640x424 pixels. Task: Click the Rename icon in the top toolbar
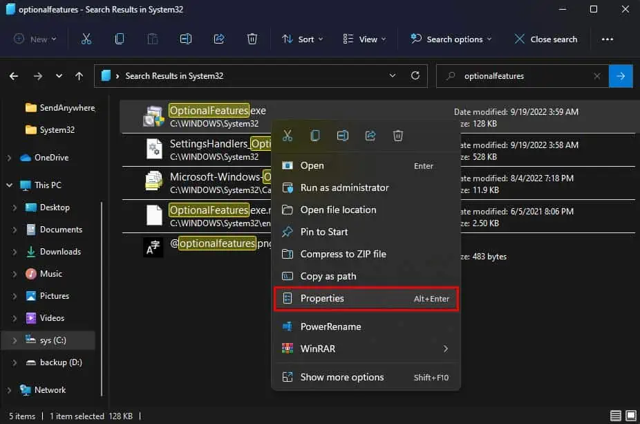(x=186, y=39)
